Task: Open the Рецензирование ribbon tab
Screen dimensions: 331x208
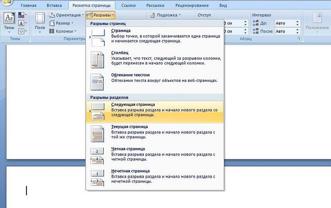Action: coord(191,5)
